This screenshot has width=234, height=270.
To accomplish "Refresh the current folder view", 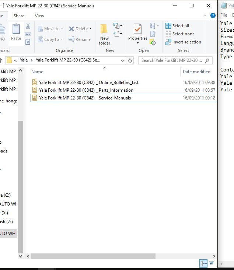I will coord(130,60).
